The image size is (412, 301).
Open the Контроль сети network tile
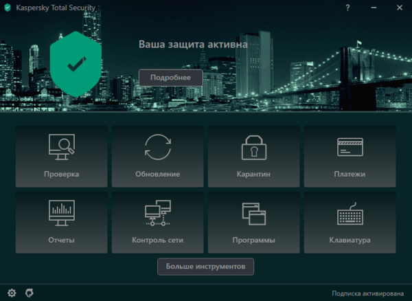pos(158,223)
